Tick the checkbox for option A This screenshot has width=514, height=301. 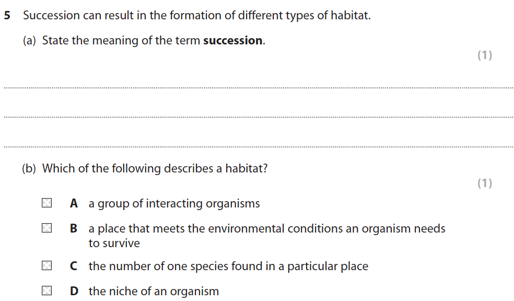47,203
